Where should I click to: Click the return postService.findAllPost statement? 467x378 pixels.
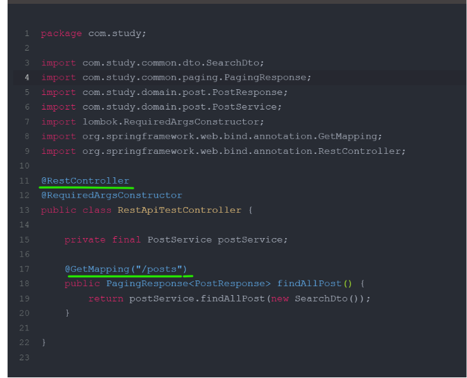[229, 298]
